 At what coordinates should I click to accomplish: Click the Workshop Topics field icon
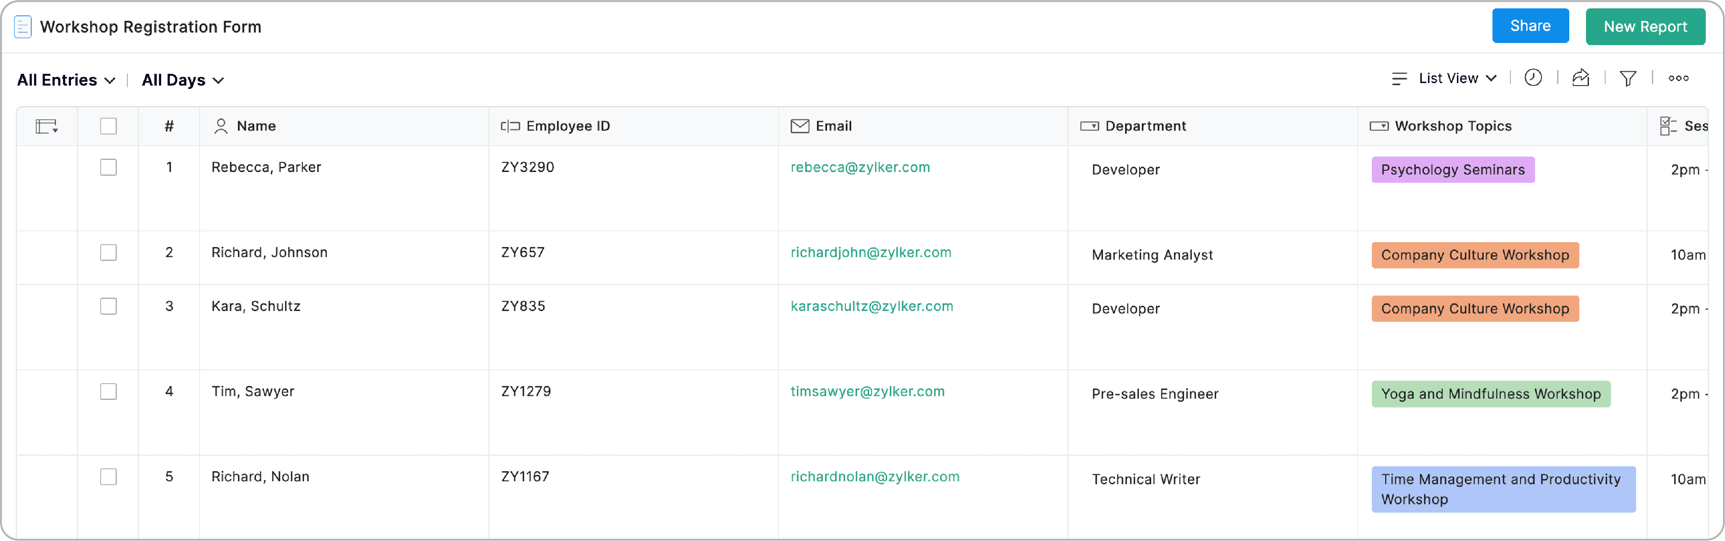(x=1379, y=126)
